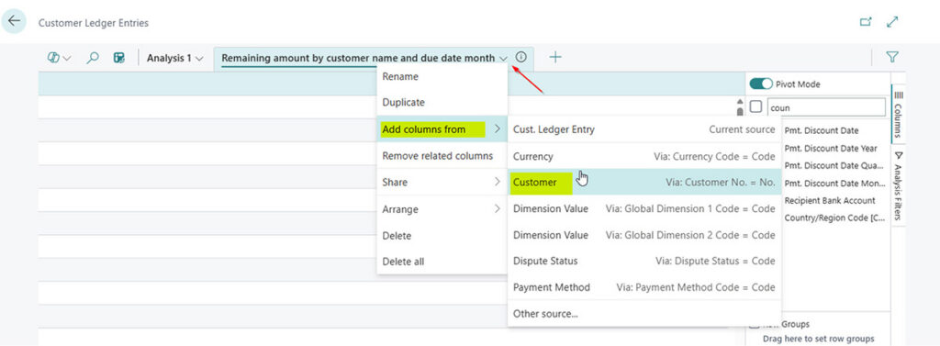Choose Other source... option

click(x=644, y=314)
